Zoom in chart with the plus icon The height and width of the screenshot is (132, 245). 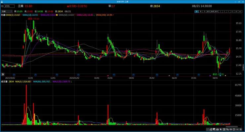click(x=241, y=129)
